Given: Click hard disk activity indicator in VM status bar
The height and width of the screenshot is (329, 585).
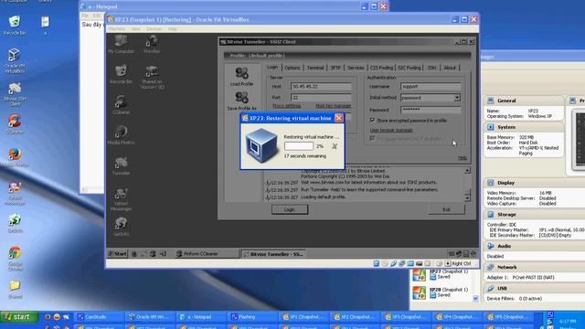Looking at the screenshot, I should (377, 263).
